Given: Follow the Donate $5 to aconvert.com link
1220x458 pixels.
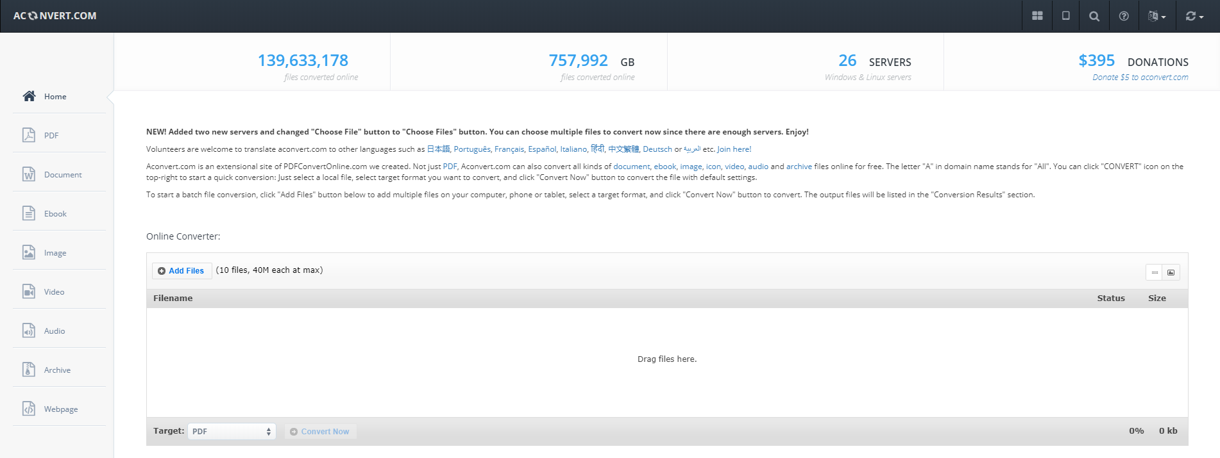Looking at the screenshot, I should 1140,77.
